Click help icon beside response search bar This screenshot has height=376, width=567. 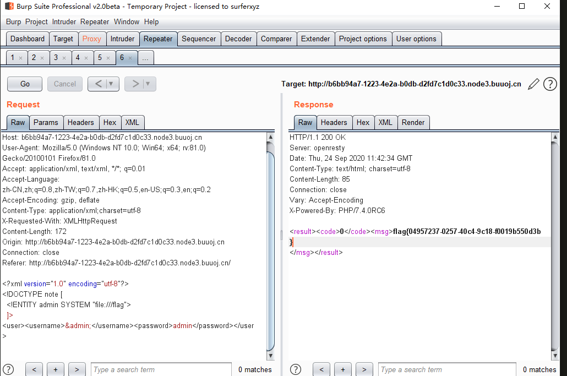pyautogui.click(x=296, y=369)
